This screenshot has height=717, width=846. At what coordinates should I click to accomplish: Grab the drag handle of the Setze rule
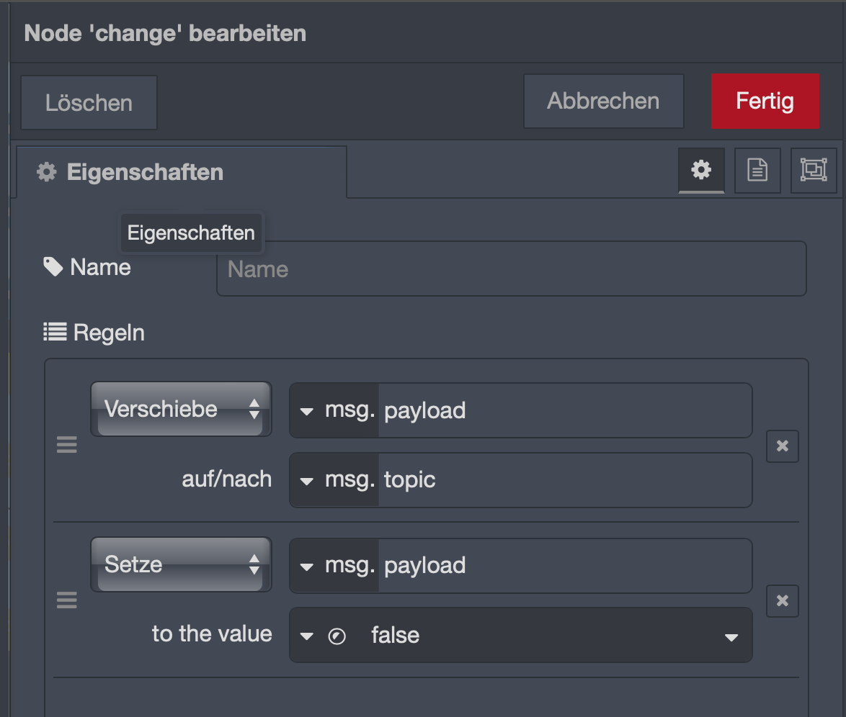point(67,600)
